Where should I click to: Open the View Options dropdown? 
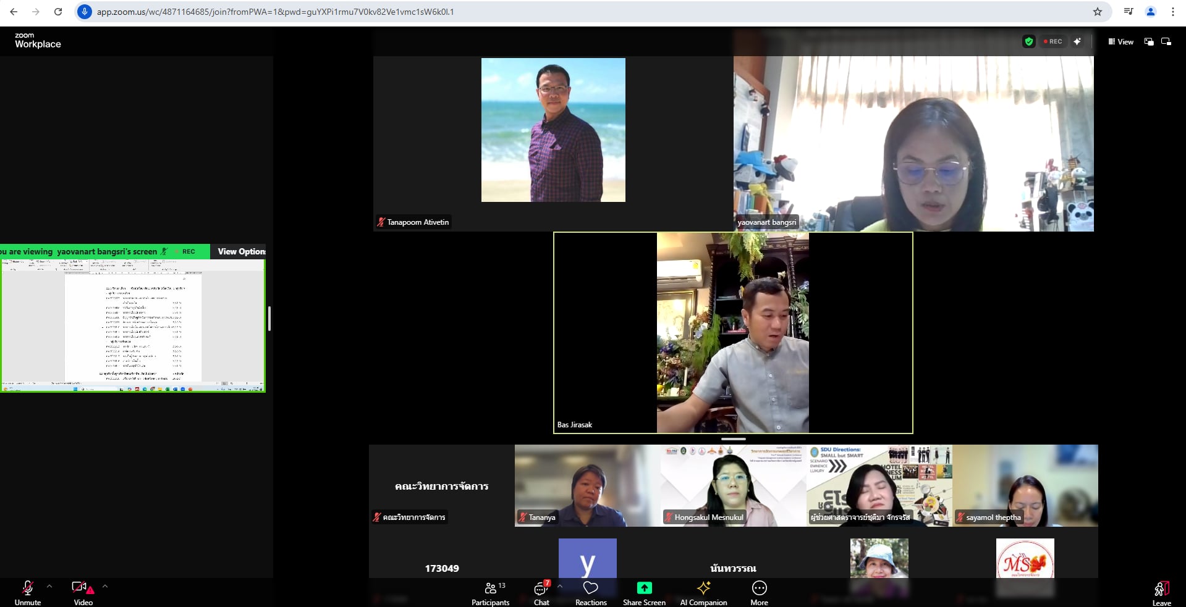pos(241,251)
